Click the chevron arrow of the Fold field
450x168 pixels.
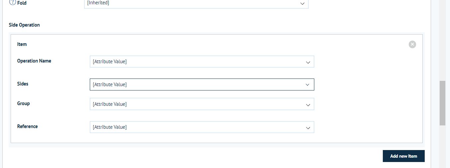click(302, 3)
